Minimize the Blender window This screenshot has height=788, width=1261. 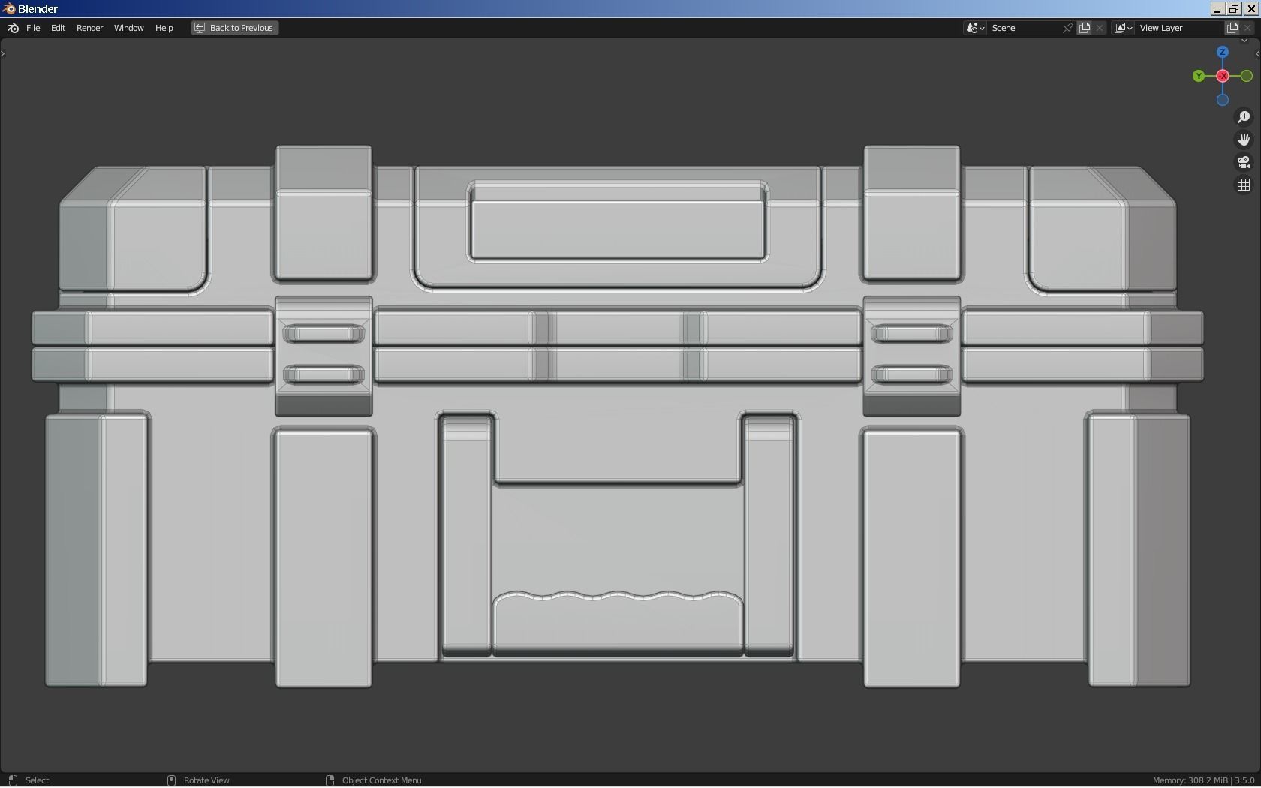click(x=1217, y=8)
